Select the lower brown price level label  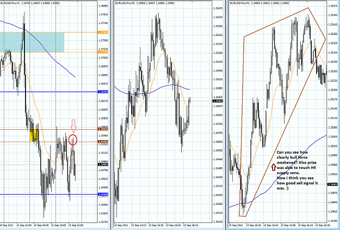point(103,142)
